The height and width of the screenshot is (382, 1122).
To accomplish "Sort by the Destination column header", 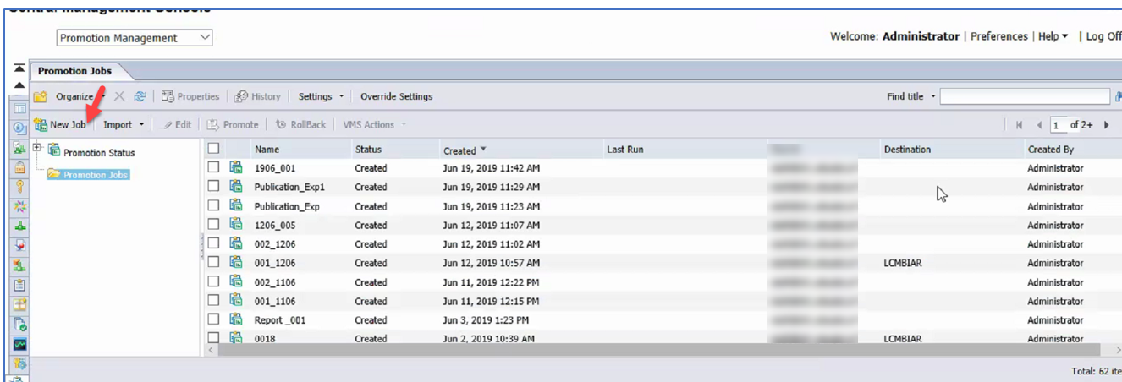I will tap(907, 150).
